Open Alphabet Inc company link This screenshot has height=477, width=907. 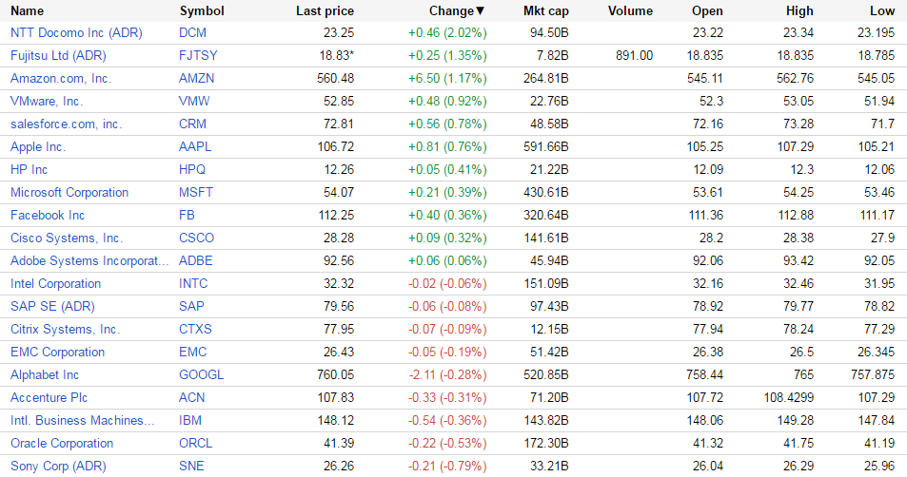point(45,374)
